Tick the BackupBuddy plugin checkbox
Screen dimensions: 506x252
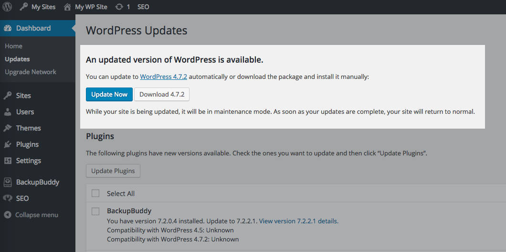95,211
